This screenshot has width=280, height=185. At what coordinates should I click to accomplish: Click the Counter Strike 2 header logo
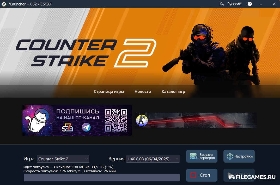pos(86,53)
